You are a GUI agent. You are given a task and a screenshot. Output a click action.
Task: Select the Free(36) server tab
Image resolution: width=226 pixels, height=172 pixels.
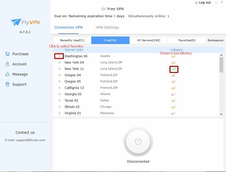[110, 40]
